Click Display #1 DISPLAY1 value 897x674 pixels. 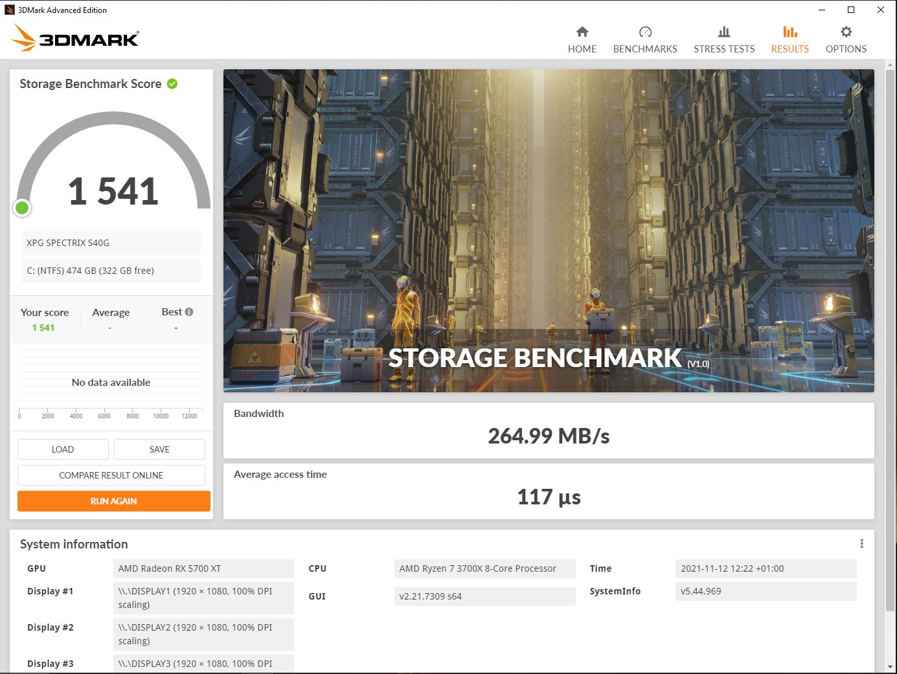click(203, 598)
